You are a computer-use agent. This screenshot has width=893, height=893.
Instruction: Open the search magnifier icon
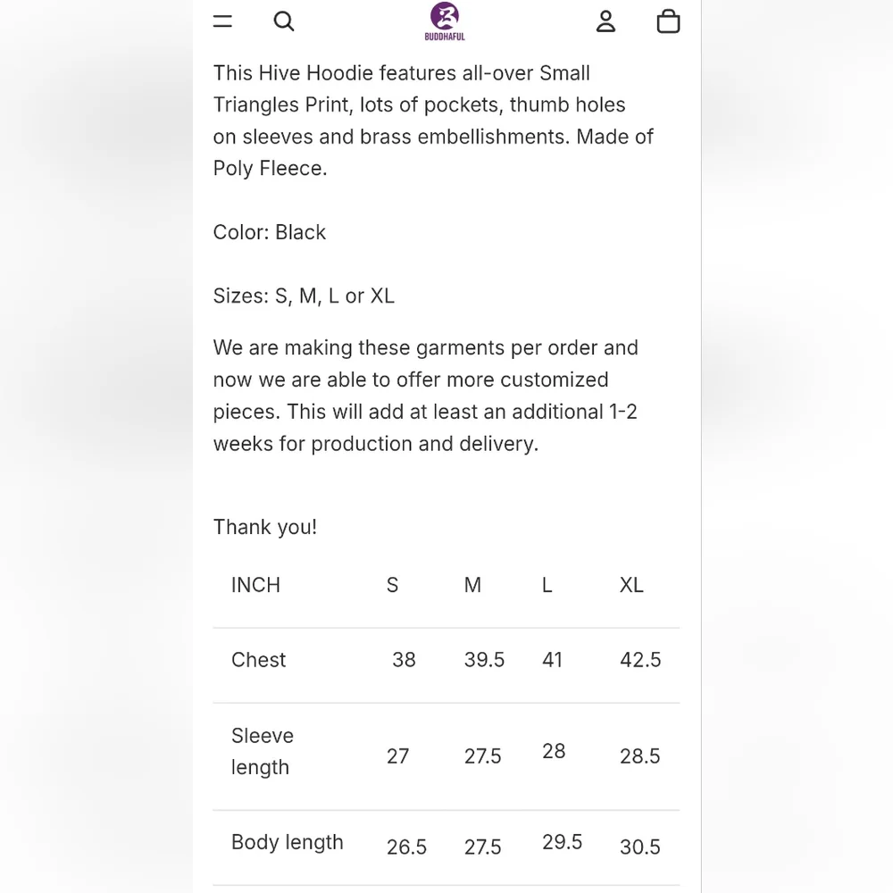coord(284,21)
